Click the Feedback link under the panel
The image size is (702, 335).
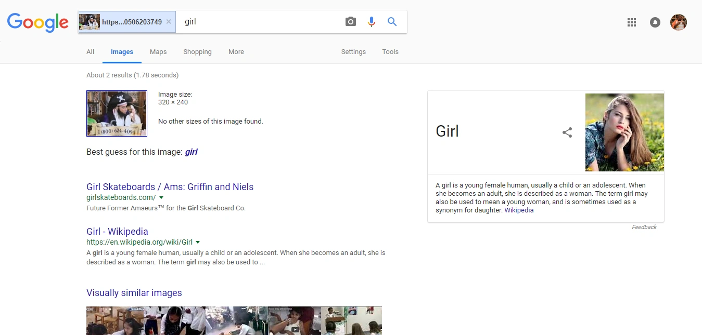coord(644,227)
